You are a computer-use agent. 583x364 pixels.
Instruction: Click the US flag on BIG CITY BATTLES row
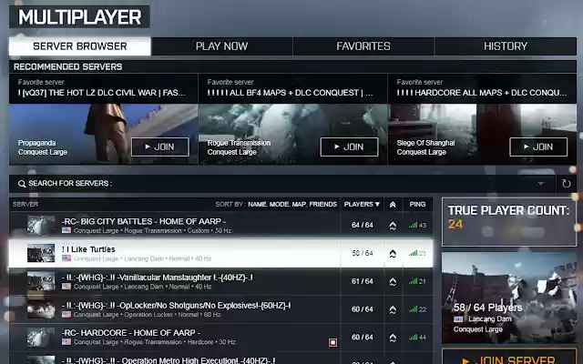(x=66, y=230)
